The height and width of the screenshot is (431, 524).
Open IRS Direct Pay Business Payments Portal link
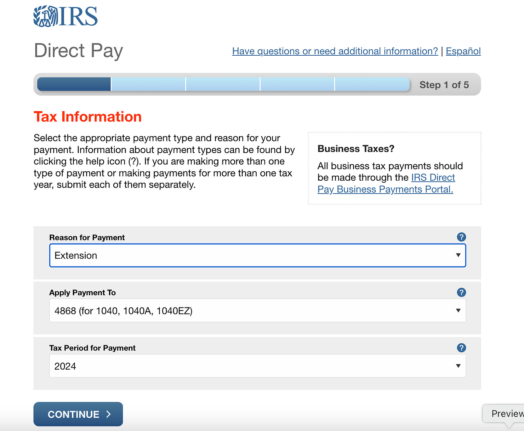(385, 184)
